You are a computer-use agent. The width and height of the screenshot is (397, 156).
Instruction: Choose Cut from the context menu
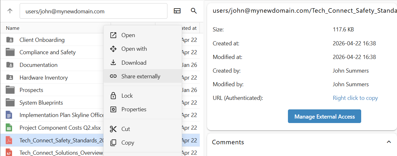(x=143, y=129)
